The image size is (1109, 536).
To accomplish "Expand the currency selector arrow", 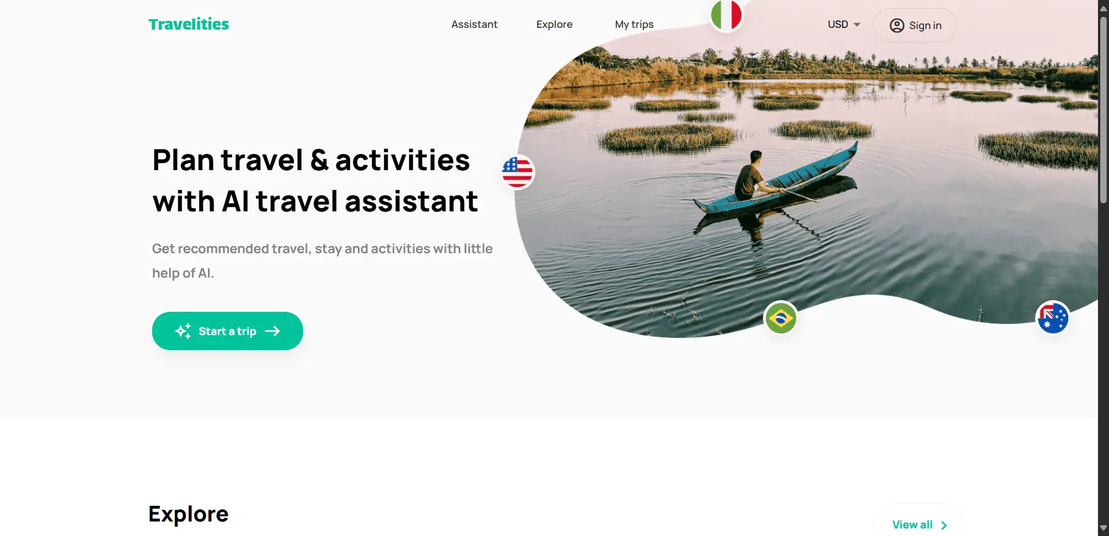I will pos(857,24).
